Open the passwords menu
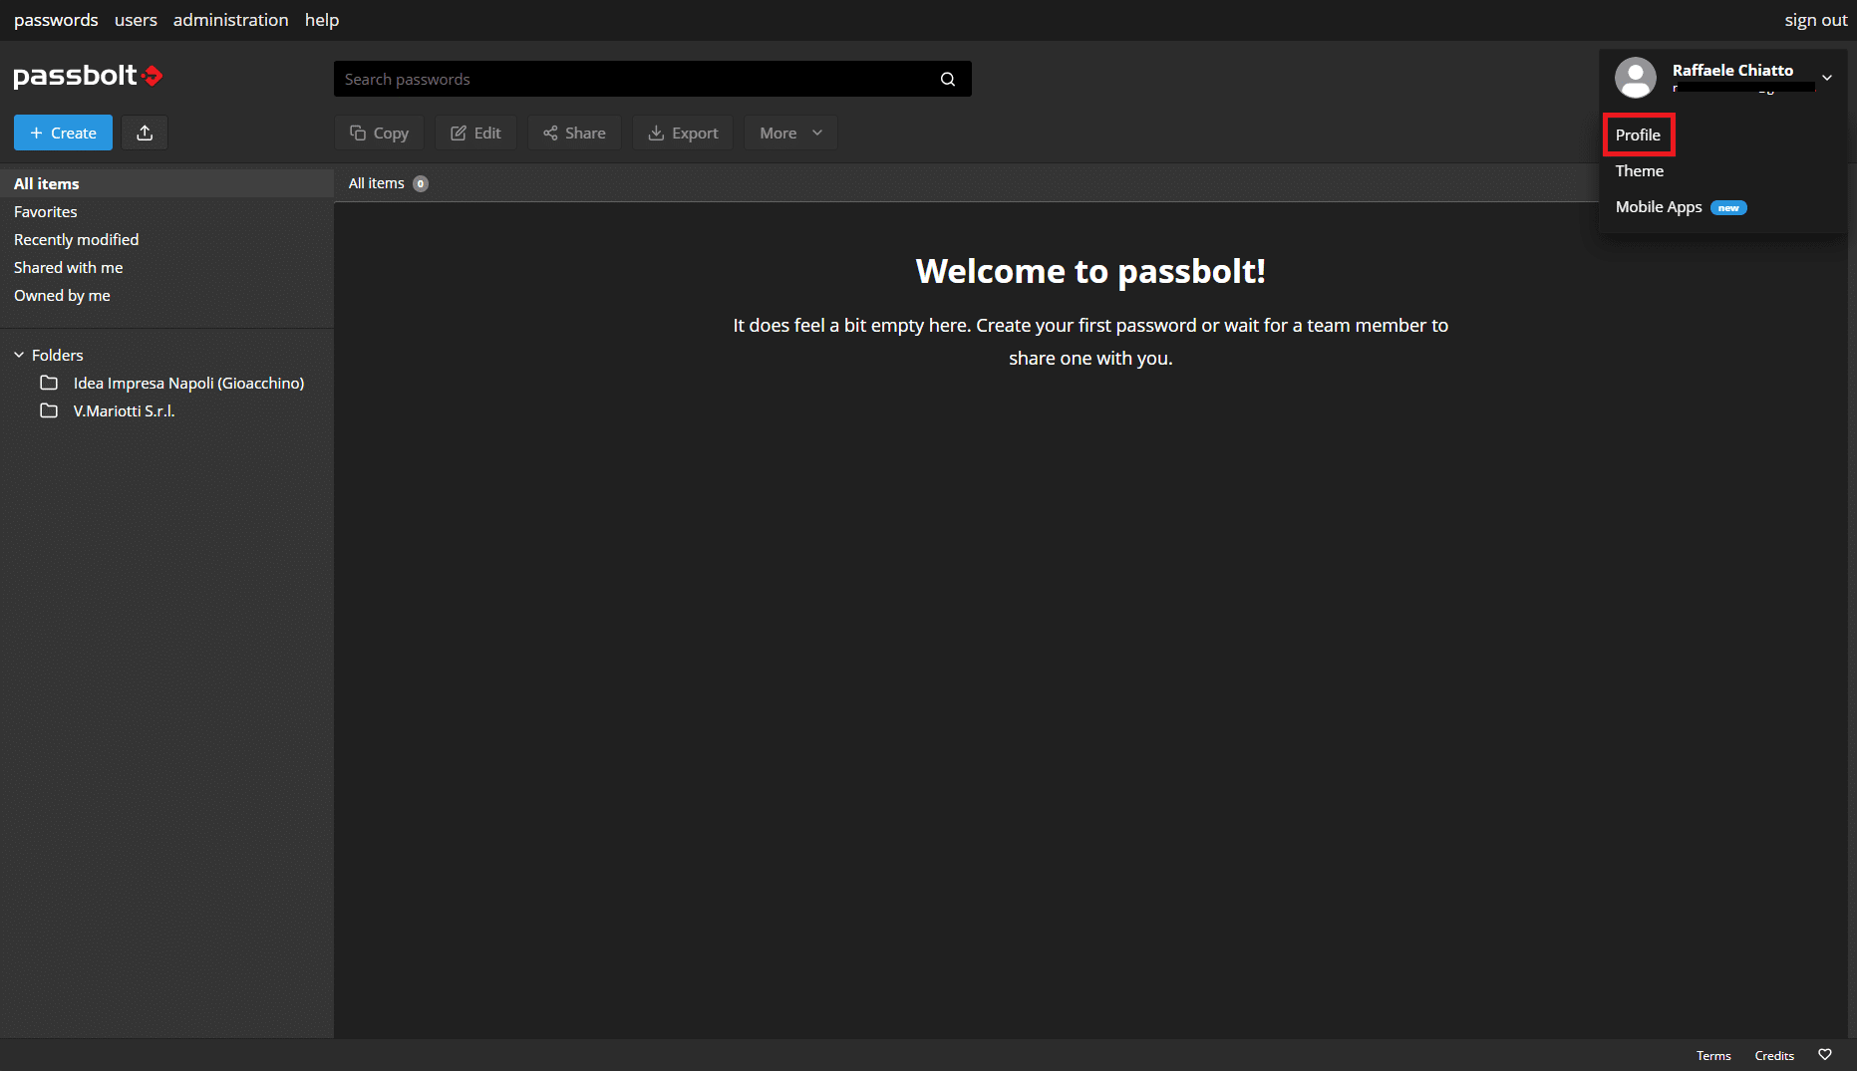This screenshot has height=1071, width=1857. (x=56, y=20)
